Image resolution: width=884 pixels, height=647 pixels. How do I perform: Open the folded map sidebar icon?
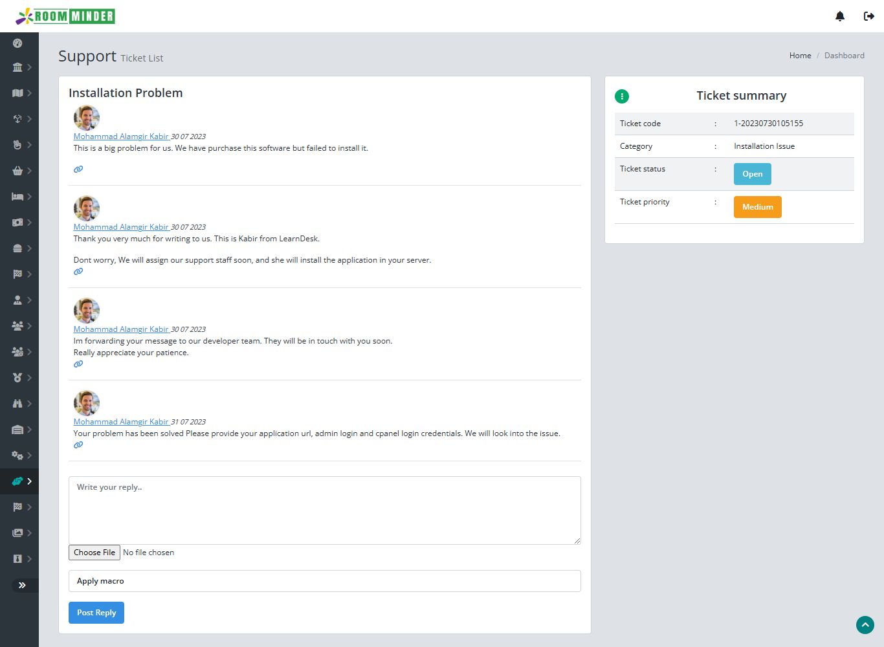[17, 93]
